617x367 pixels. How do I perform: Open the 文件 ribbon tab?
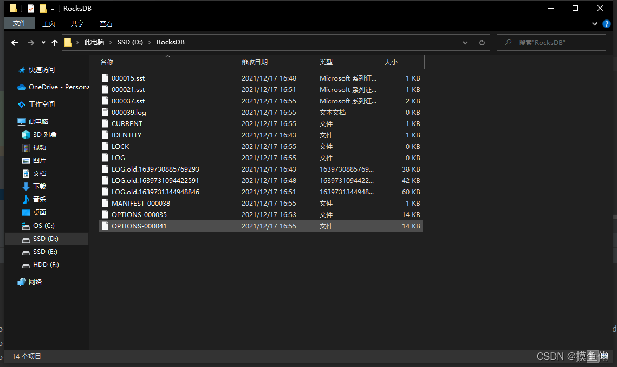(20, 23)
